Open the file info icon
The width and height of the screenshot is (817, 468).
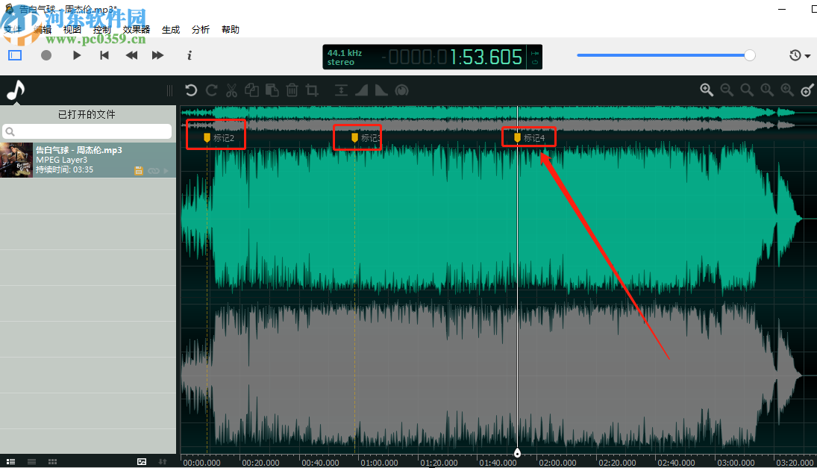coord(189,55)
